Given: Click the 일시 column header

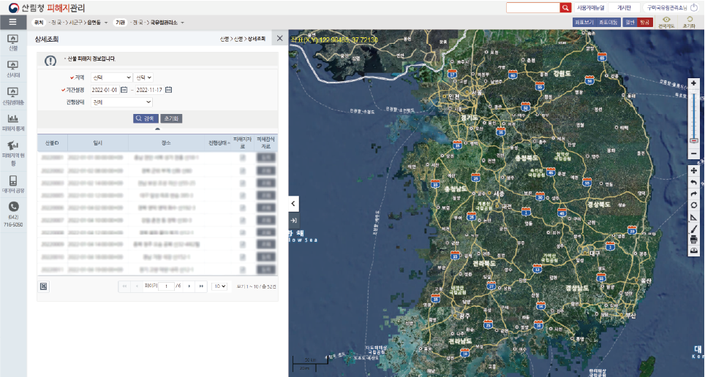Looking at the screenshot, I should pyautogui.click(x=97, y=143).
